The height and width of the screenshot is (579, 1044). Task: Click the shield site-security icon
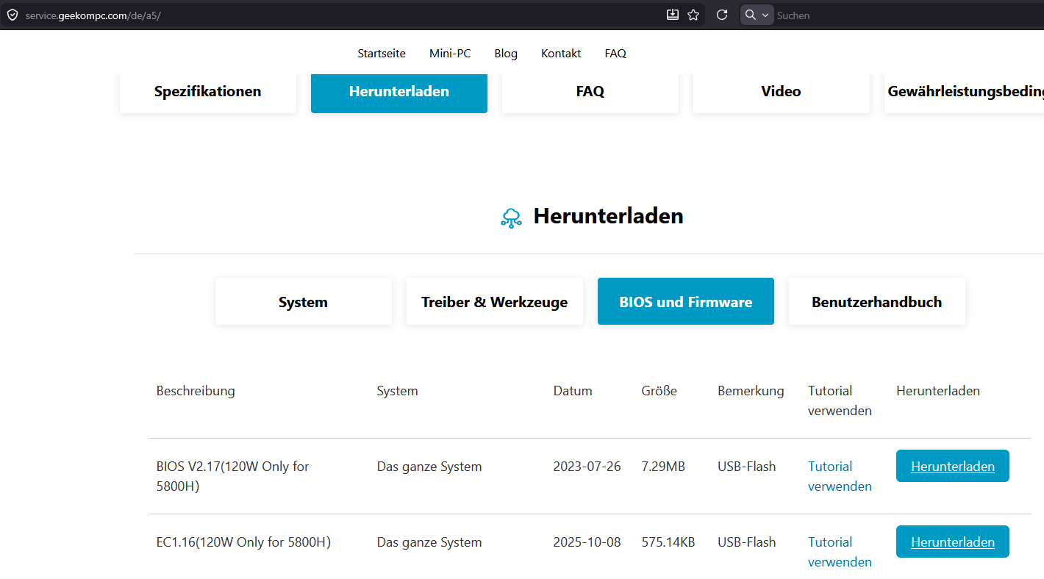12,15
